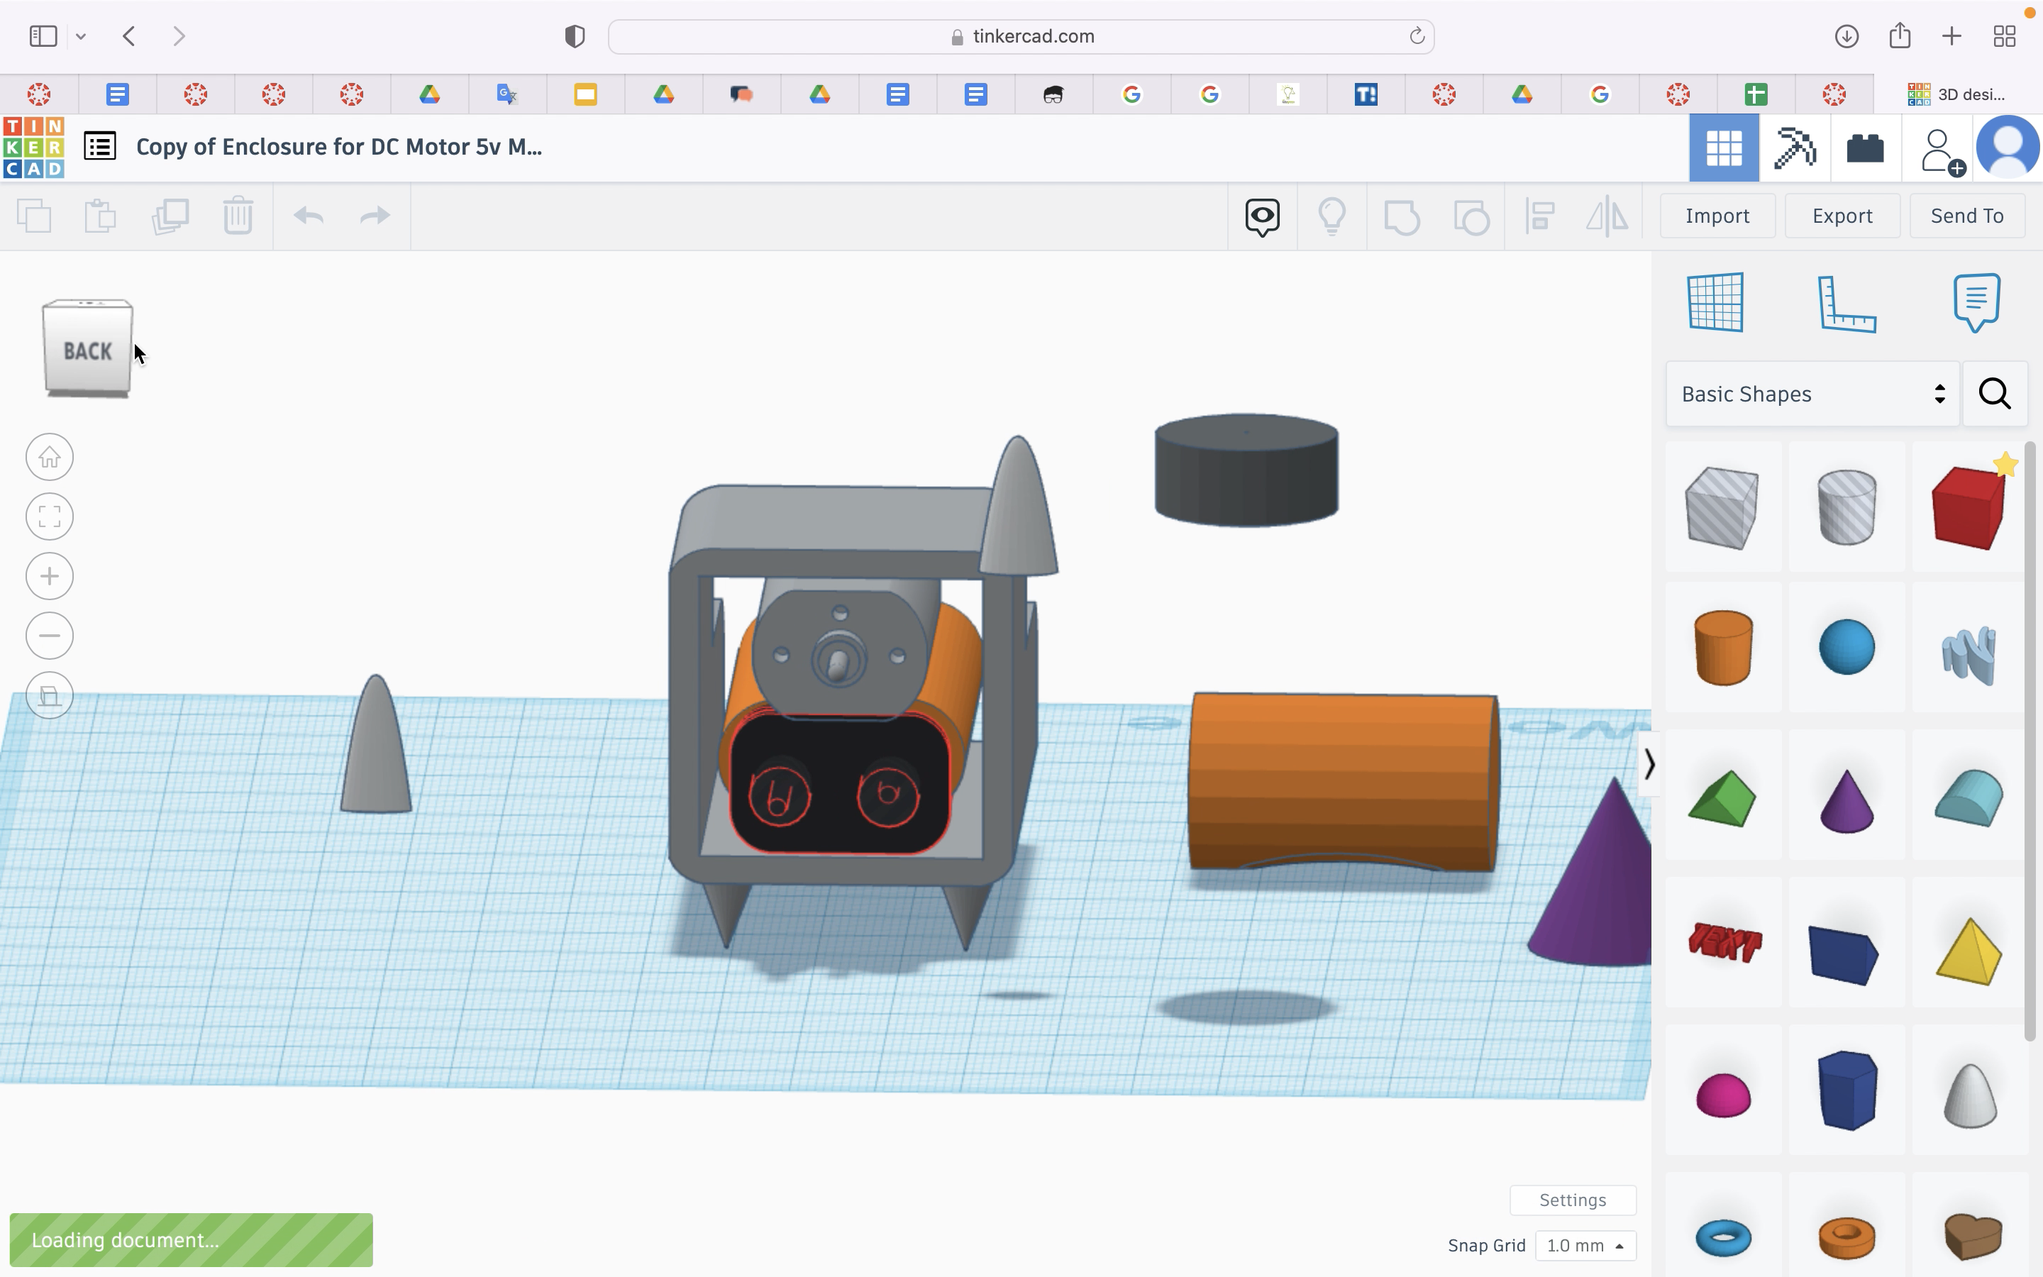Click the BACK face of view cube
2043x1277 pixels.
coord(87,350)
